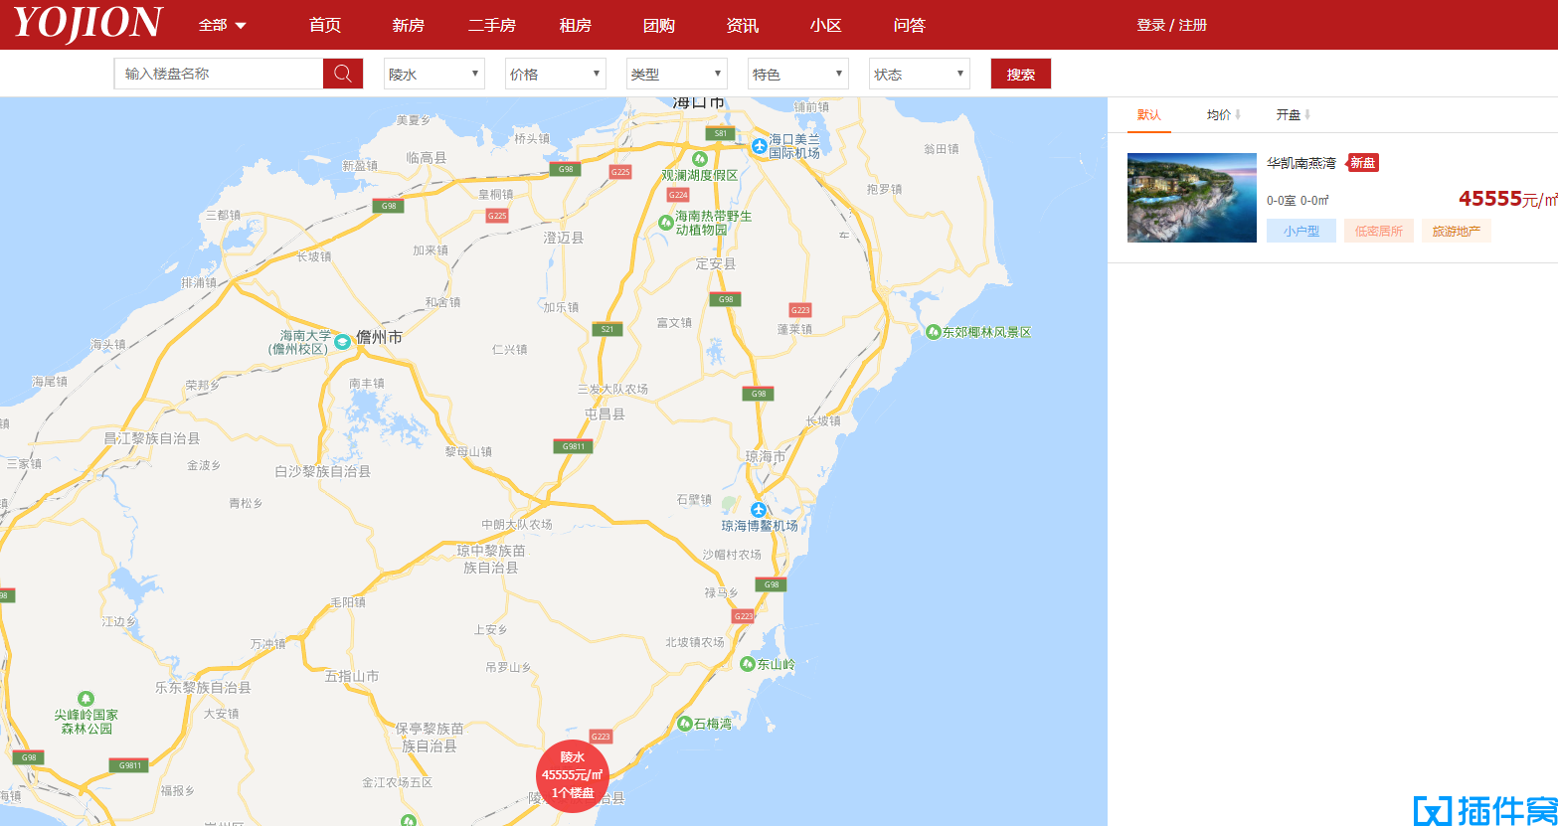
Task: Open the 状态 dropdown
Action: click(920, 74)
